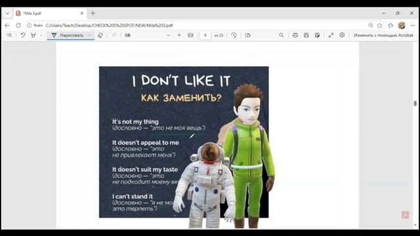420x236 pixels.
Task: Open the favorites list icon
Action: click(390, 25)
